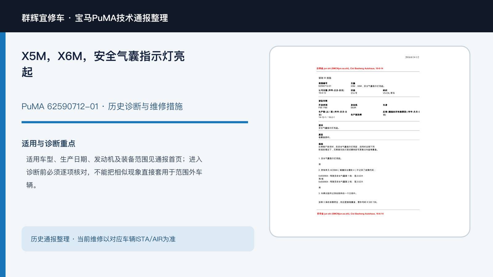
Task: Click the subtitle PuMA 62590712-01 · 历史诊断与维修措施
Action: tap(102, 106)
